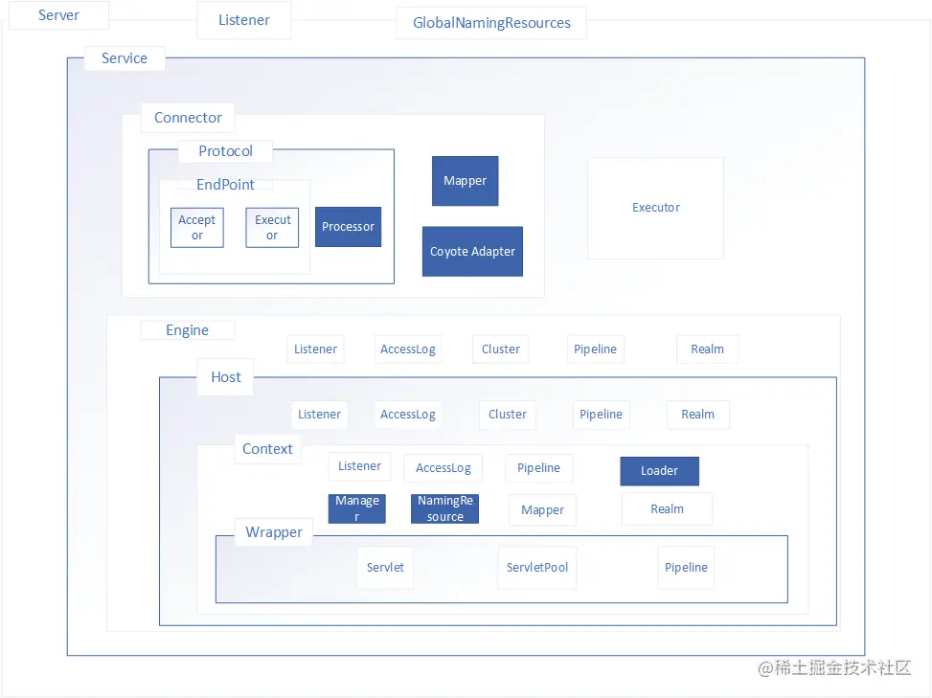Click the blue Mapper box in Connector
The height and width of the screenshot is (698, 932).
click(465, 181)
